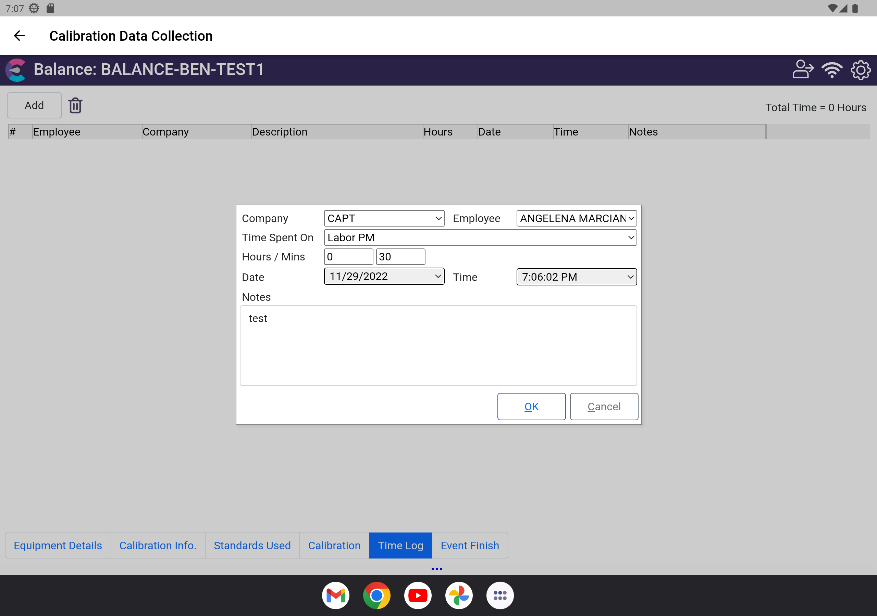877x616 pixels.
Task: Click inside the Notes text area
Action: [x=438, y=345]
